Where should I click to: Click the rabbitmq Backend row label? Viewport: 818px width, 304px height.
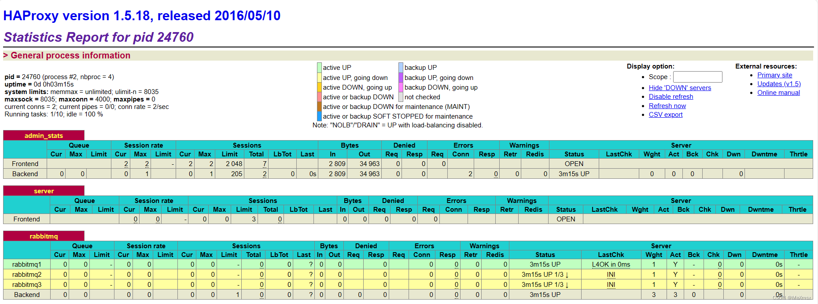[x=27, y=295]
